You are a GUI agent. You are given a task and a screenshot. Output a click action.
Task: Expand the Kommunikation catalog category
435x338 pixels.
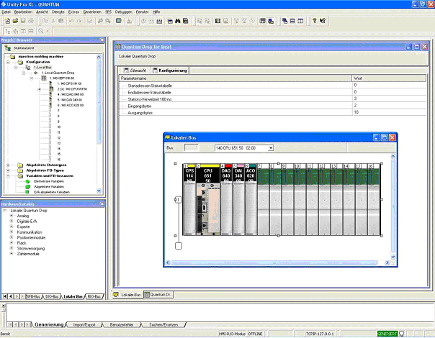click(12, 232)
